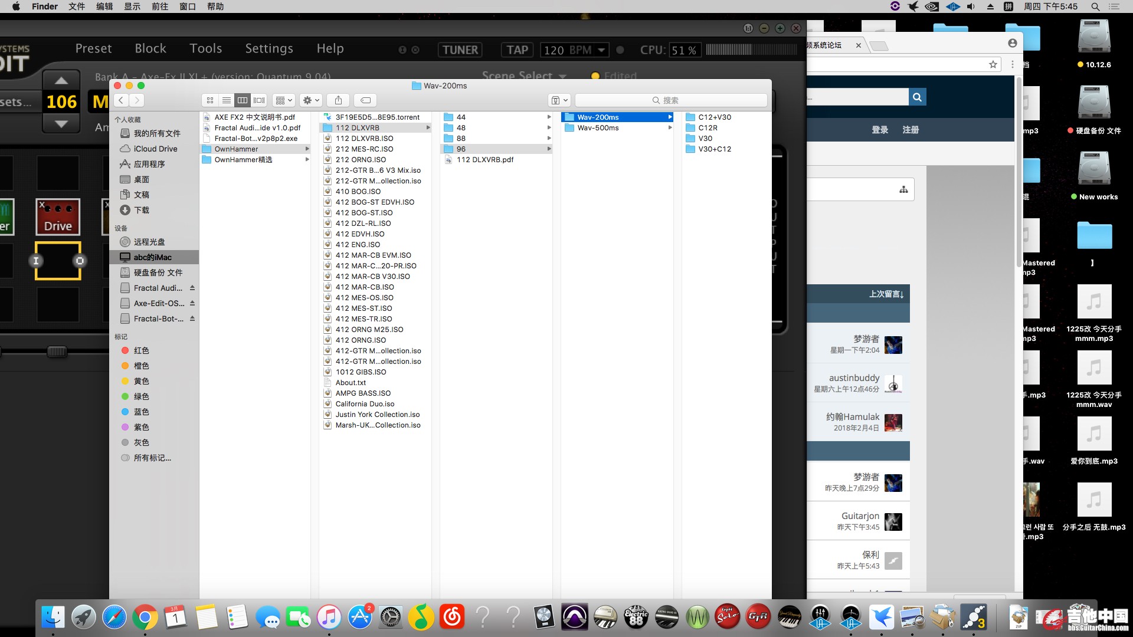Viewport: 1133px width, 637px height.
Task: Open the 前往 menu in menu bar
Action: (x=160, y=6)
